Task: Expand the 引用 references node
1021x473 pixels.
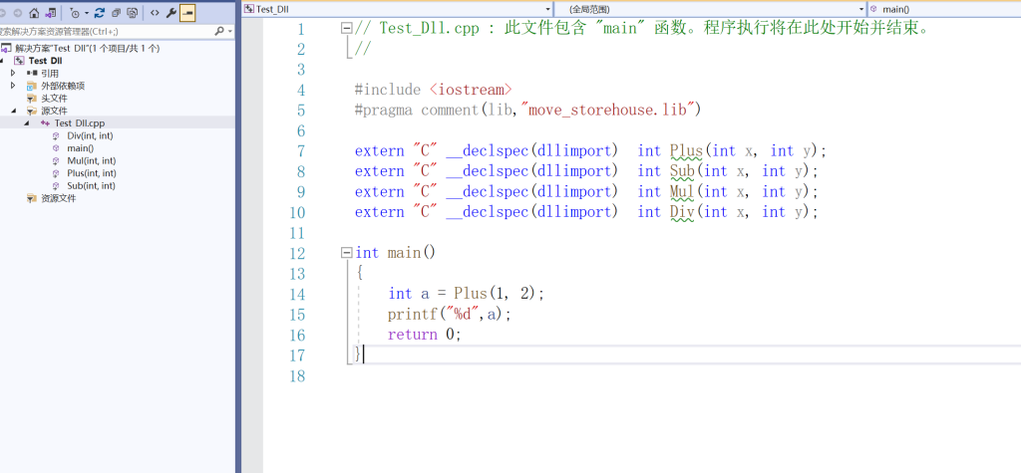Action: pyautogui.click(x=13, y=73)
